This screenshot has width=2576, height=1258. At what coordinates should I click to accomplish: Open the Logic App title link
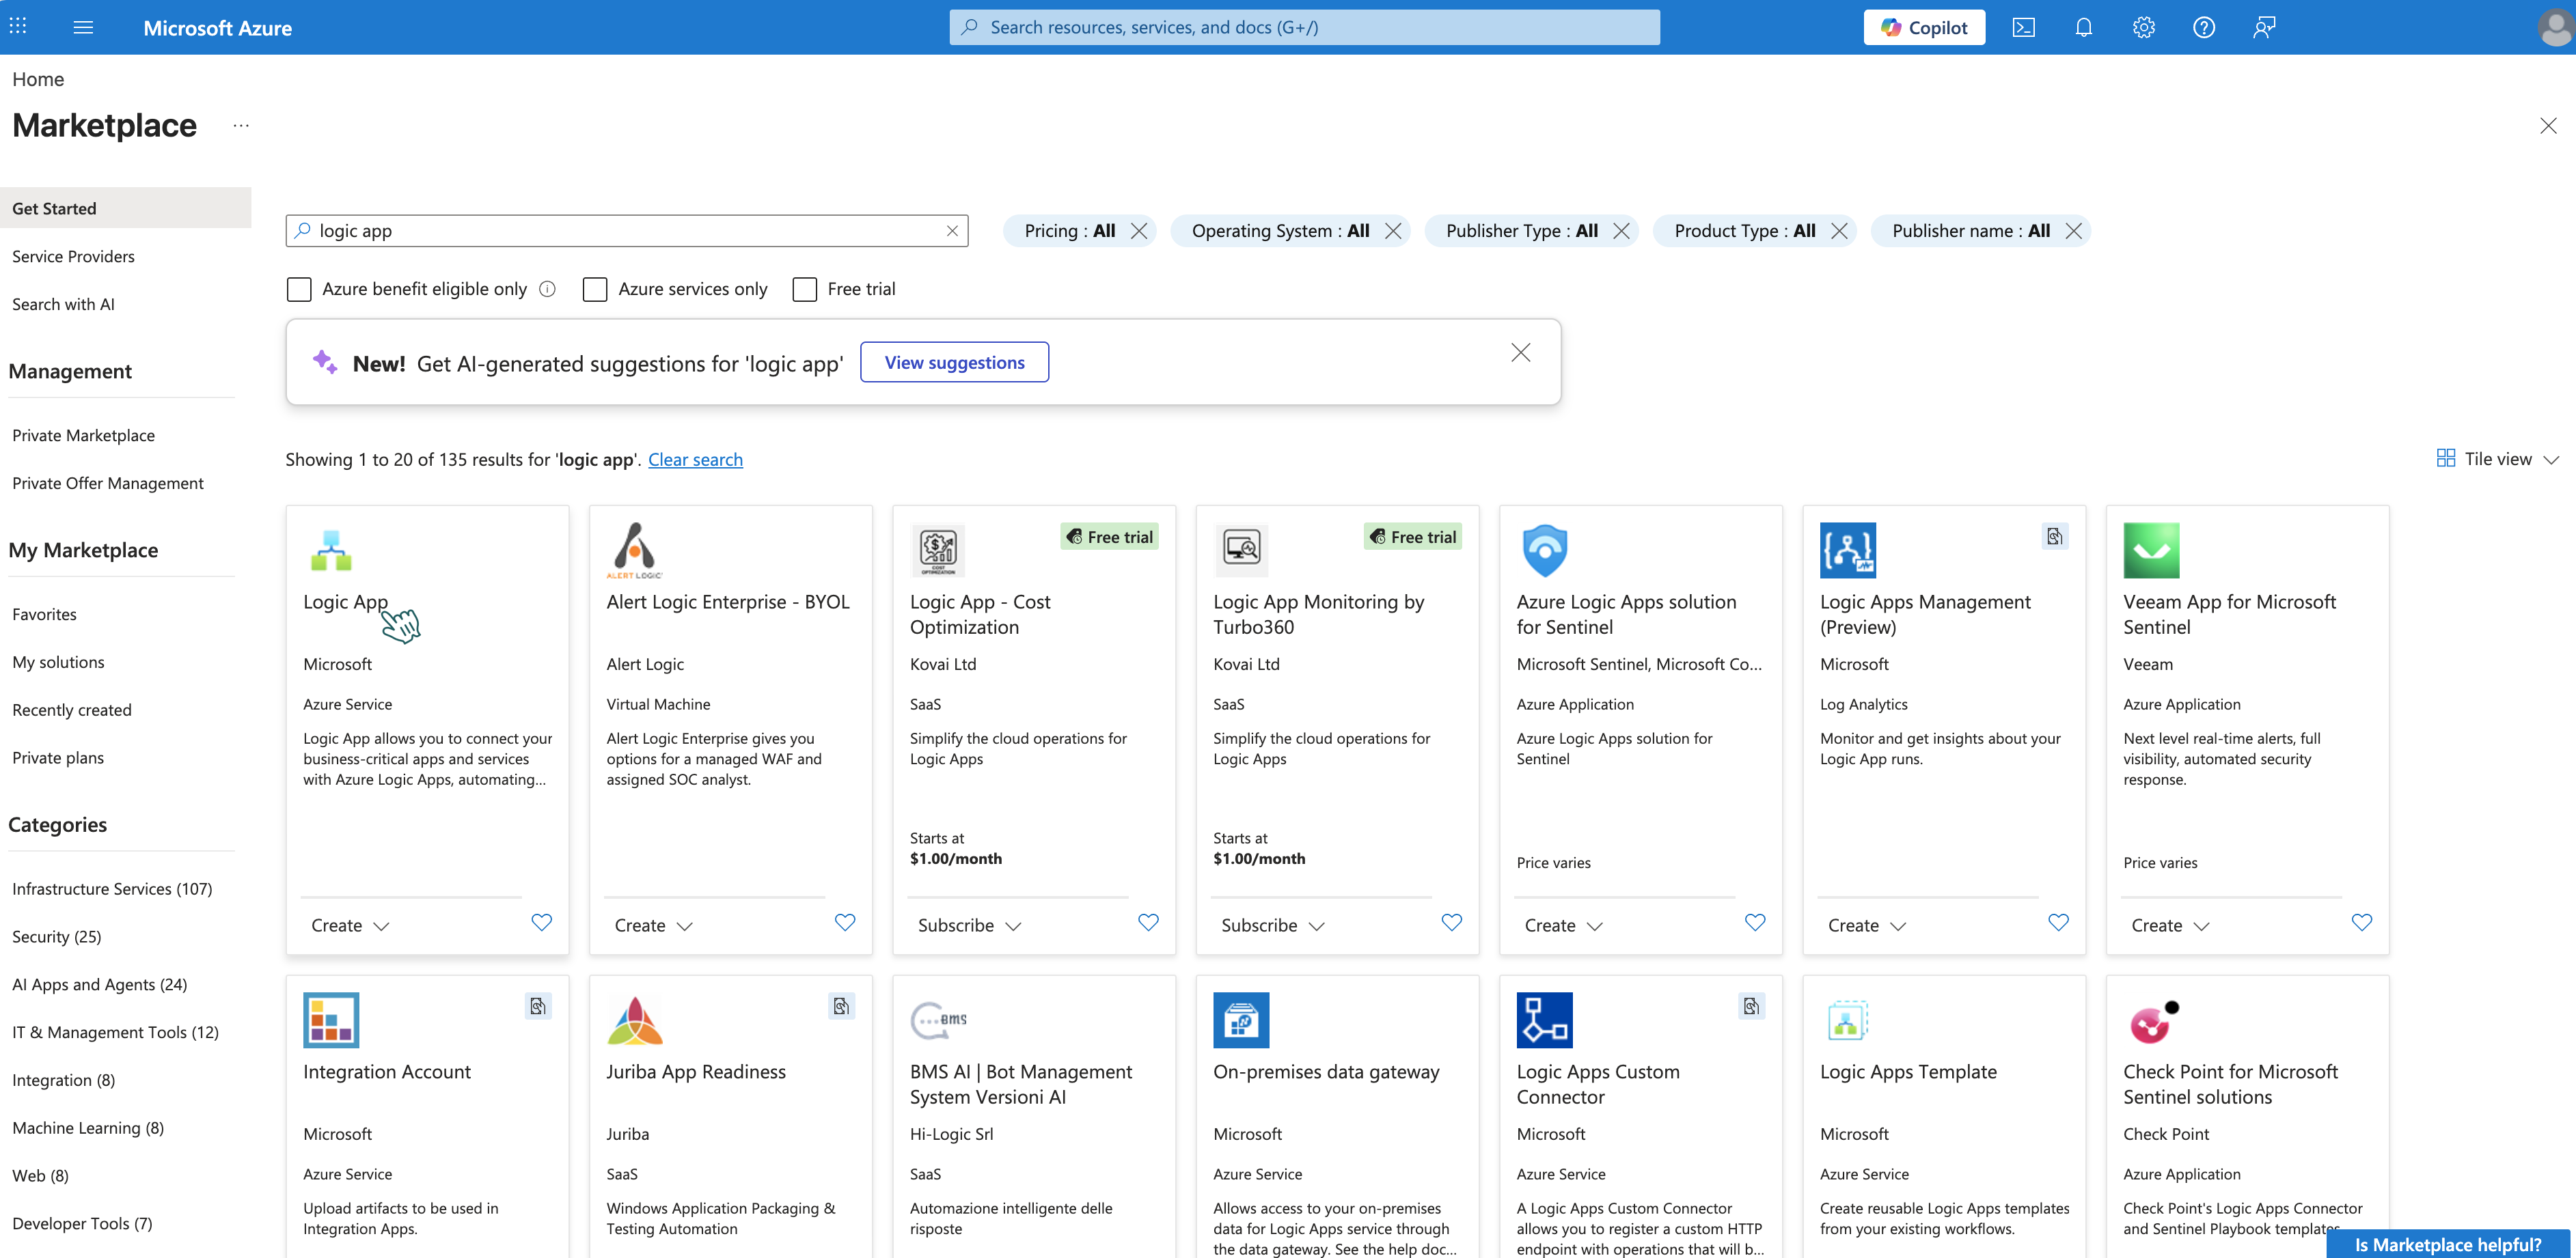click(345, 602)
